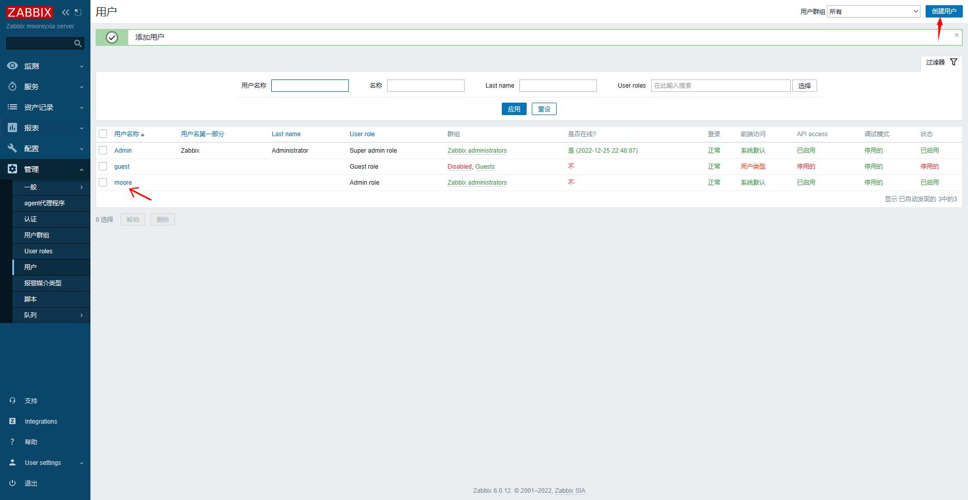
Task: Open Zabbix administrators group in Admin row
Action: (477, 151)
